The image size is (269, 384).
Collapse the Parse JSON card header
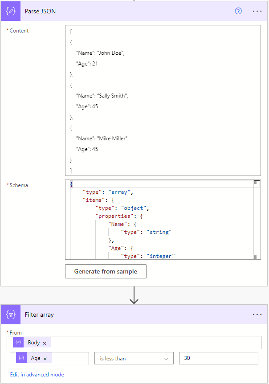point(134,11)
